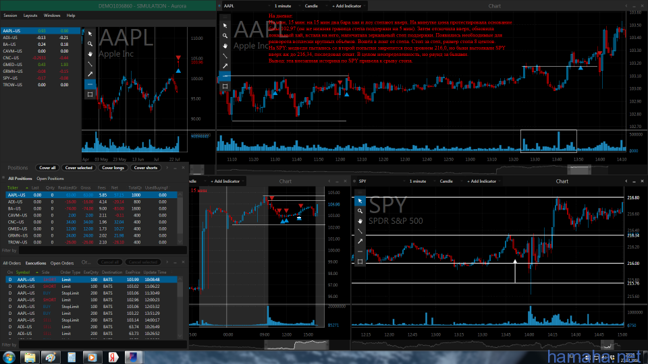Open the SPY symbol dropdown
This screenshot has height=364, width=648.
[x=381, y=181]
